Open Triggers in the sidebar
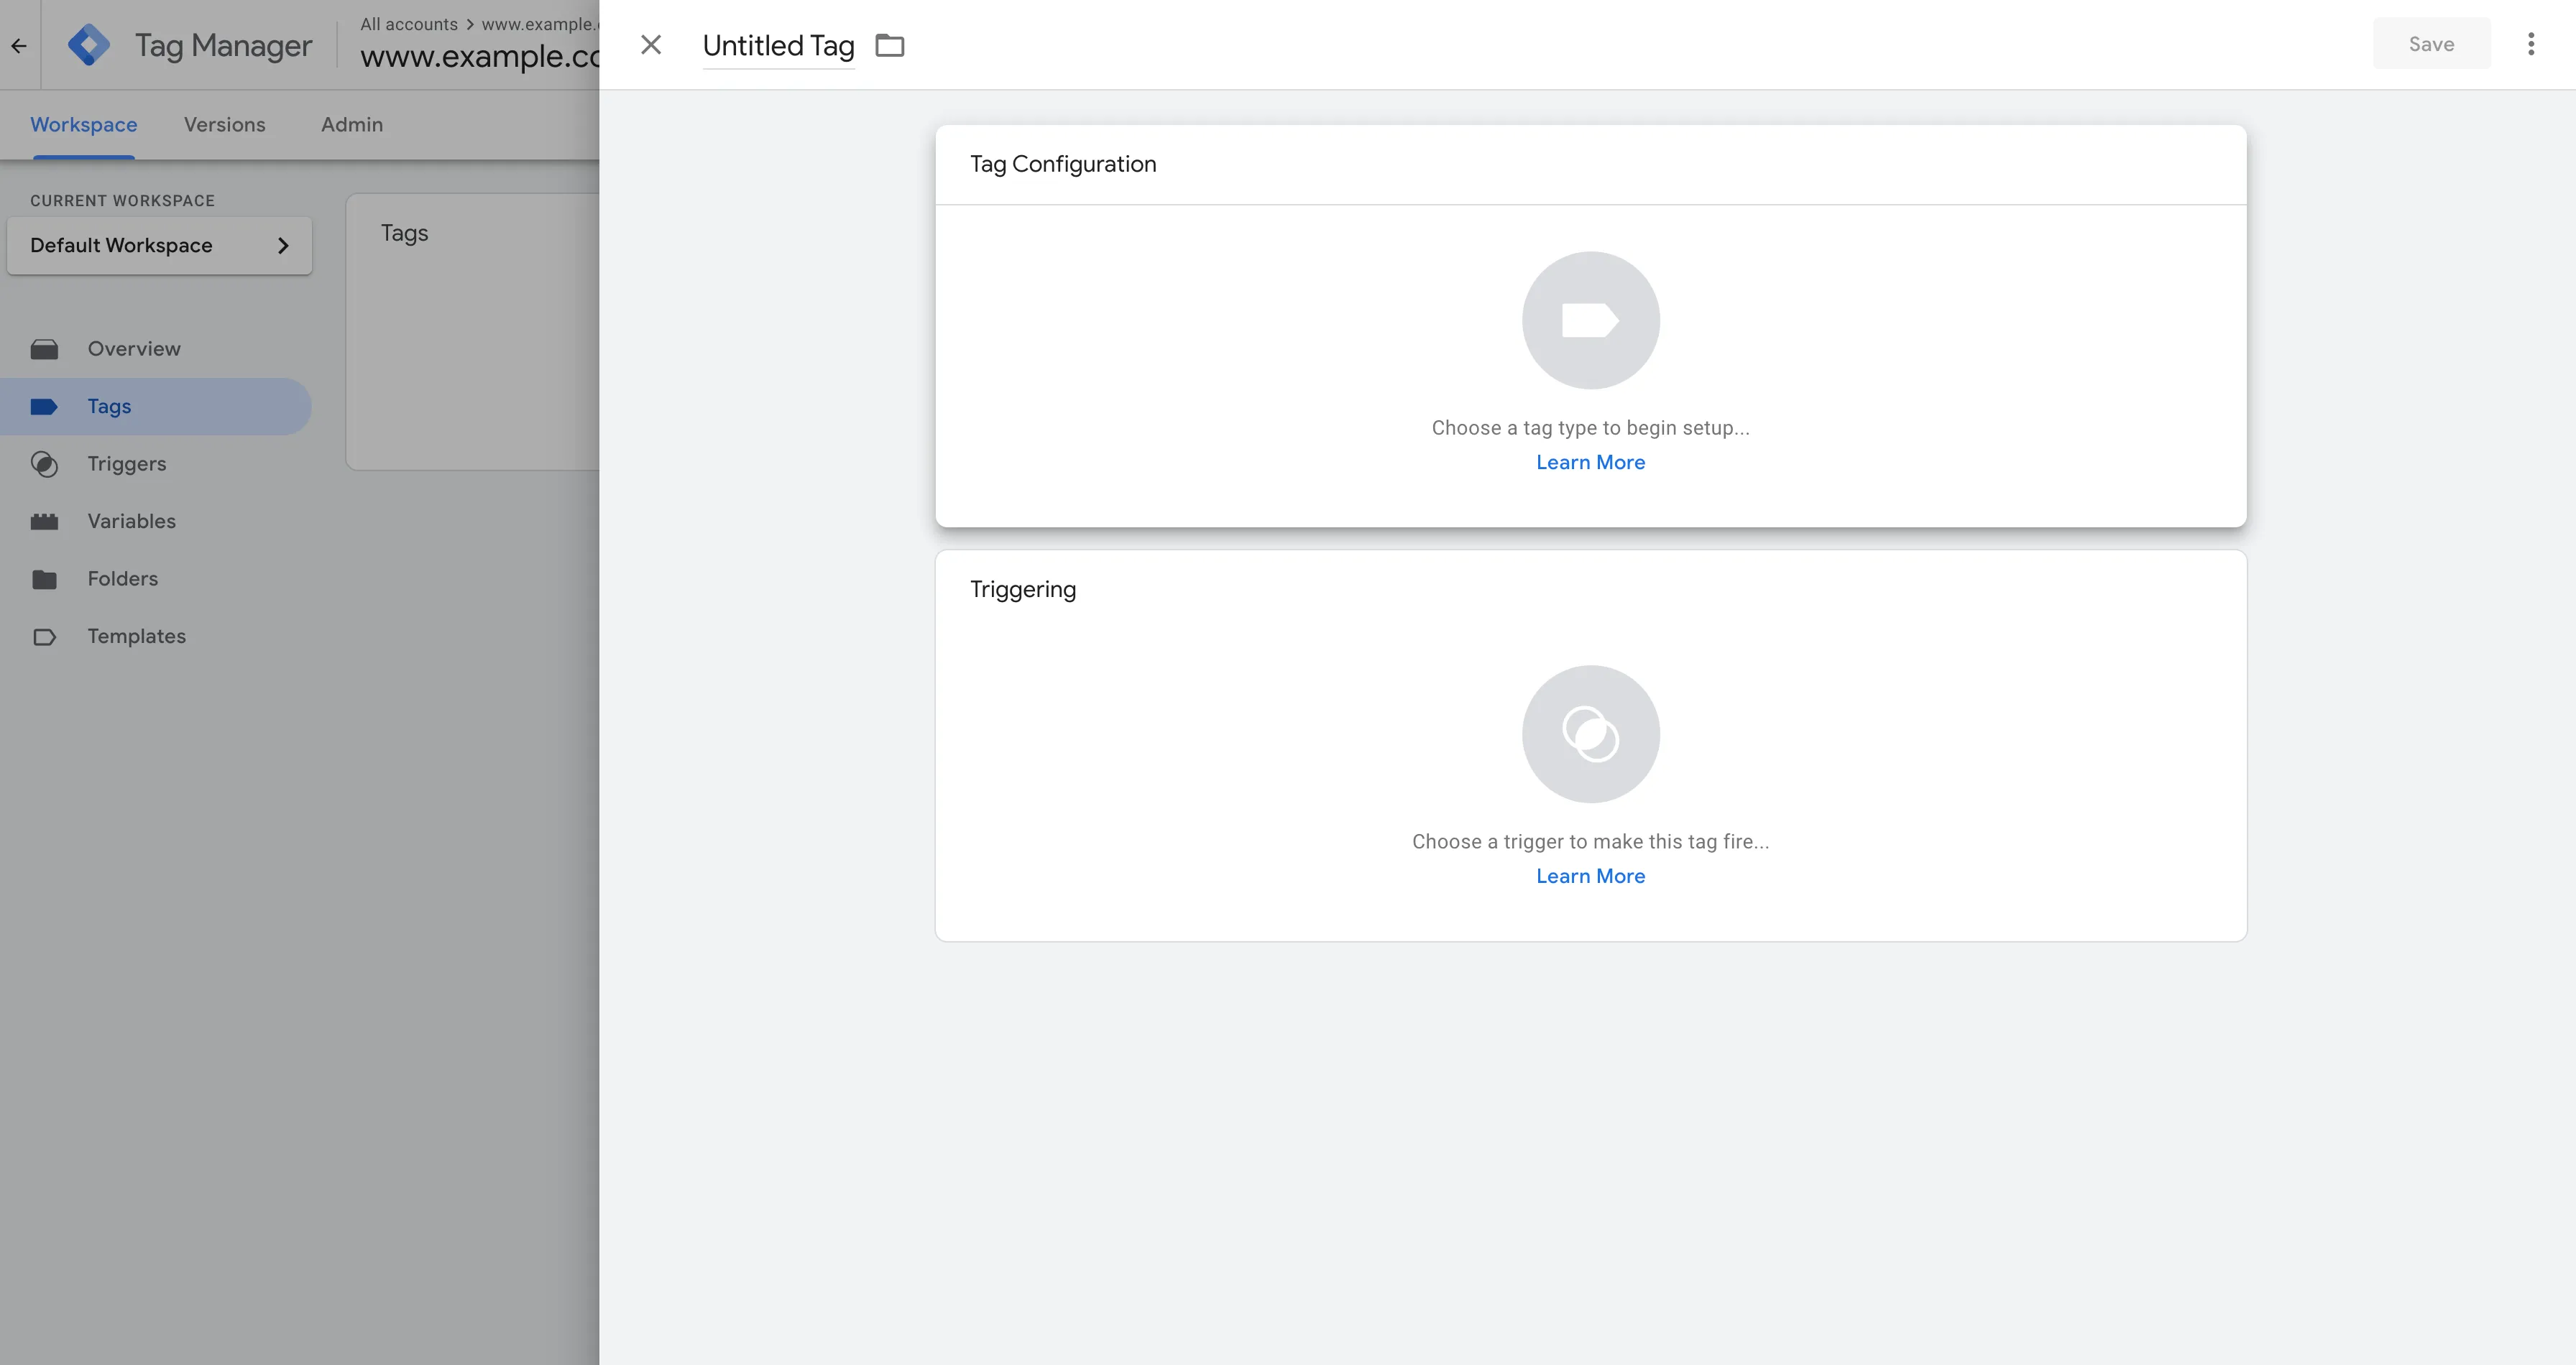 (x=126, y=463)
